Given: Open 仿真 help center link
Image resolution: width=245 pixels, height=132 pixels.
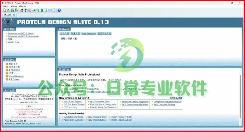Looking at the screenshot, I should pos(11,73).
